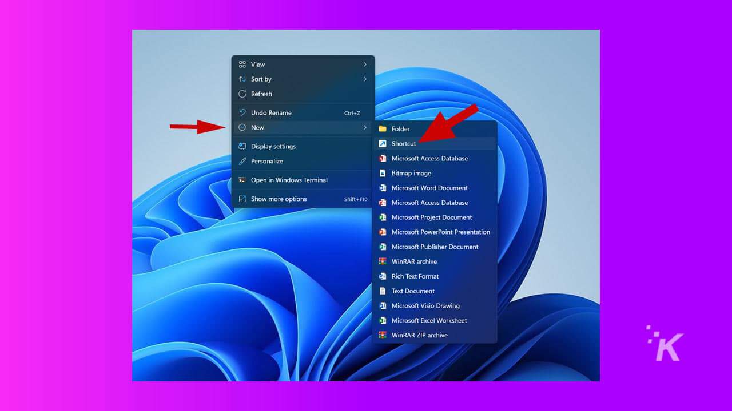
Task: Click the WinRAR archive icon
Action: pyautogui.click(x=383, y=261)
